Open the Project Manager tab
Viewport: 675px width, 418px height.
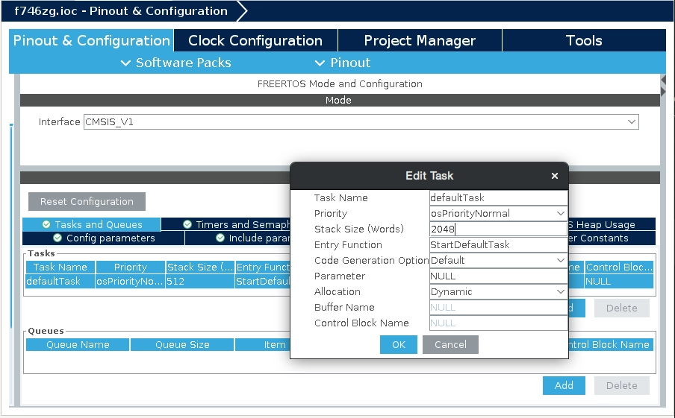420,41
